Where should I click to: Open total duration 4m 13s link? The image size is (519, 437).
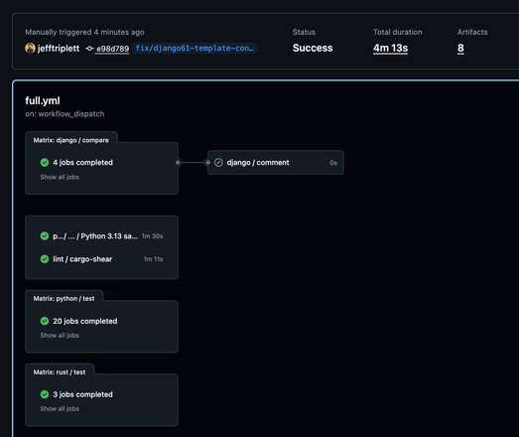[391, 48]
